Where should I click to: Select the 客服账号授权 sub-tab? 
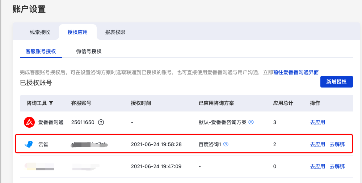point(41,51)
